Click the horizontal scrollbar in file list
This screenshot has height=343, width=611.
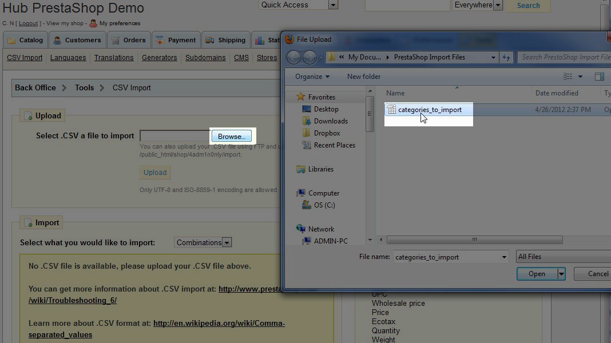tap(474, 240)
